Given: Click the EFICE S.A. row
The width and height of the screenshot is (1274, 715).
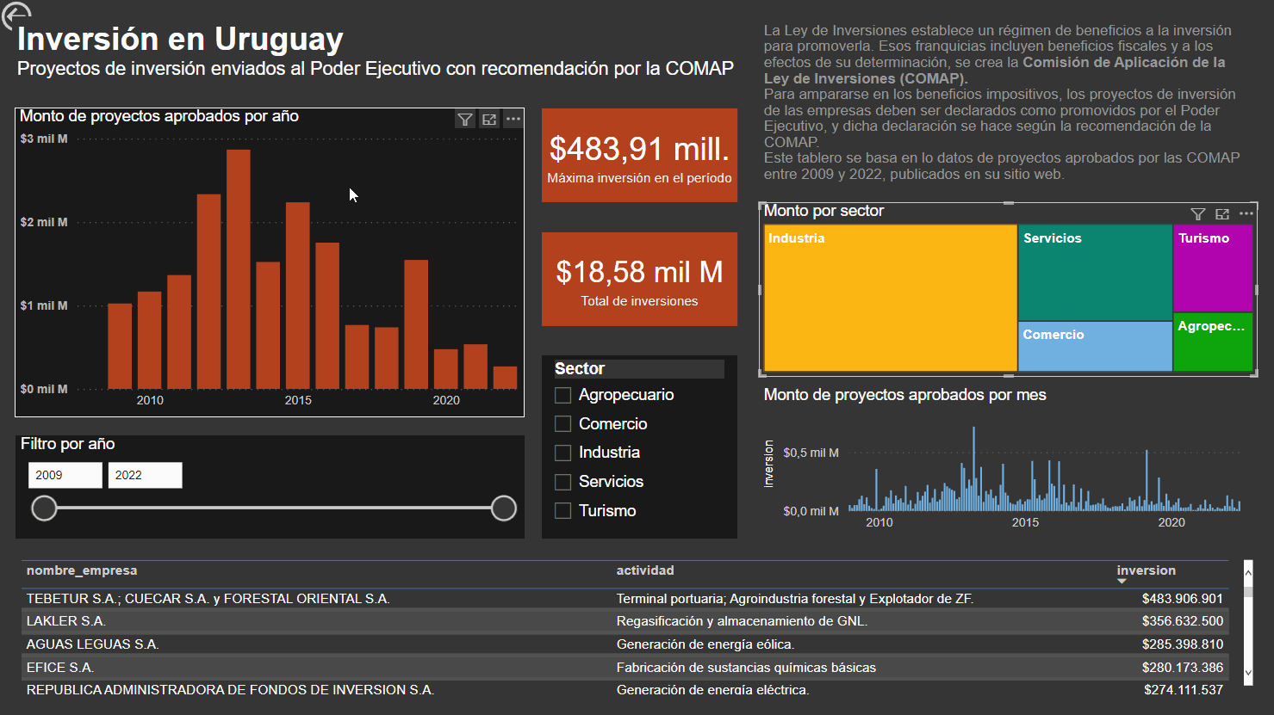Looking at the screenshot, I should pyautogui.click(x=625, y=668).
